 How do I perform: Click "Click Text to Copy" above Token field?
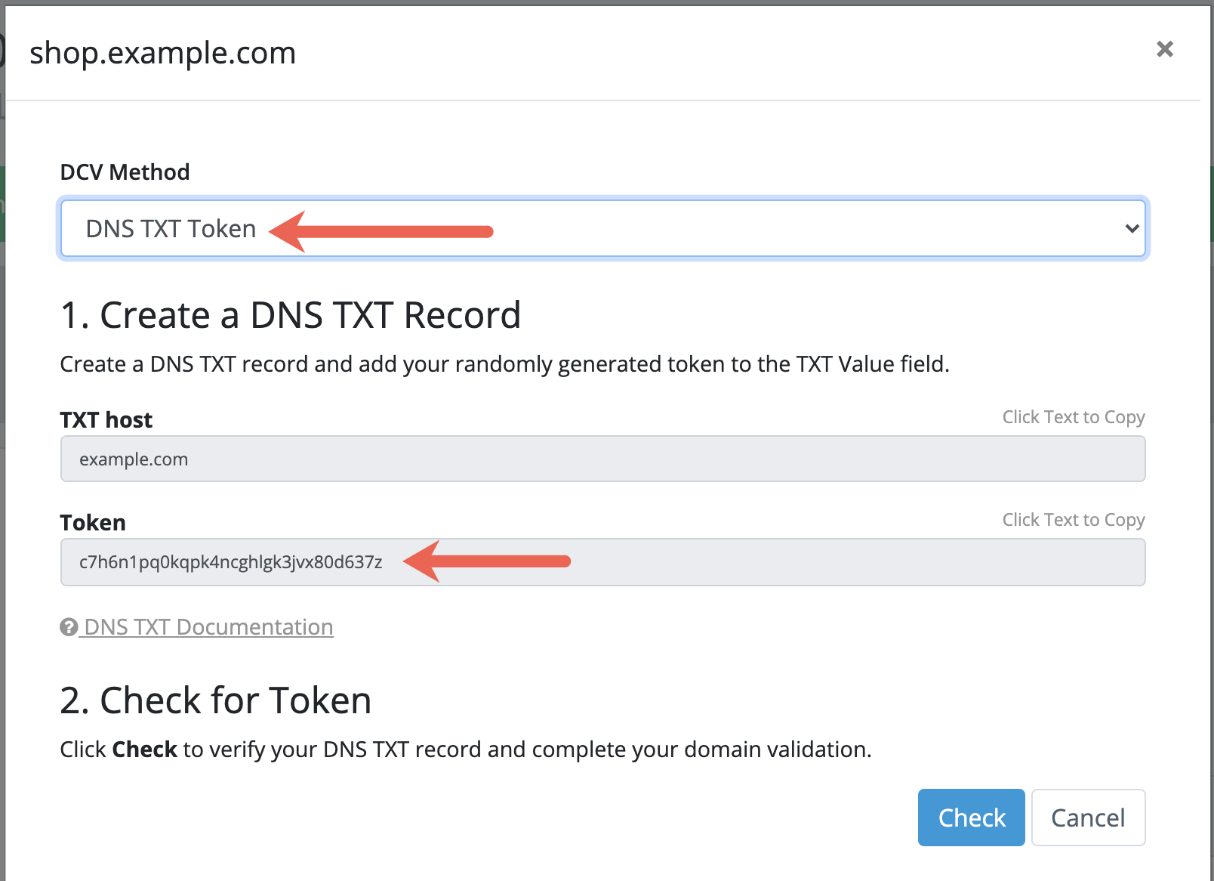coord(1073,520)
